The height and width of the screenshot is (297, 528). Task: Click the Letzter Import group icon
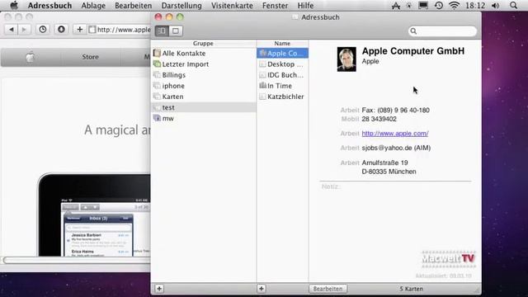pos(157,64)
